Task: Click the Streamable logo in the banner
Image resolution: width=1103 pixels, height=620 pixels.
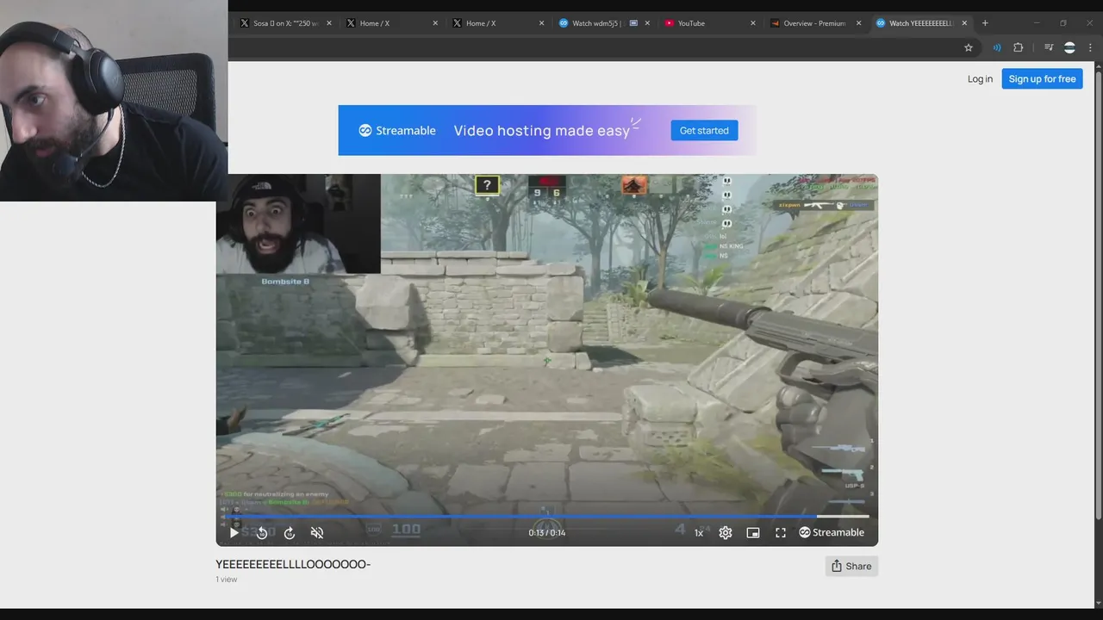Action: click(397, 131)
